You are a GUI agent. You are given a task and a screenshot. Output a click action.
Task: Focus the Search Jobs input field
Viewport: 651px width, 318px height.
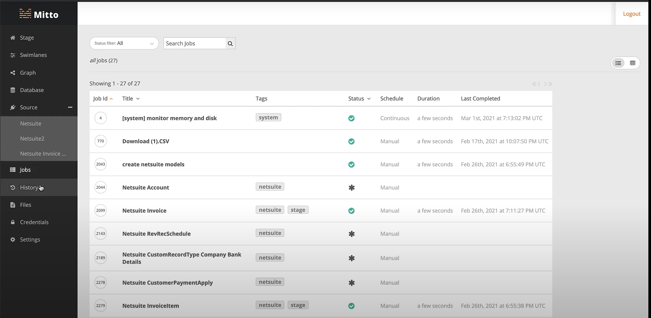pyautogui.click(x=195, y=43)
